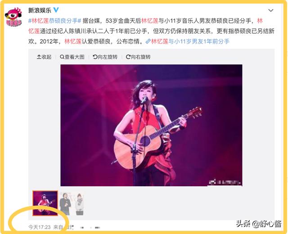Screen dimensions: 288x234
Task: Open hashtag #林忆莲恭硕良分手#
Action: coord(54,21)
